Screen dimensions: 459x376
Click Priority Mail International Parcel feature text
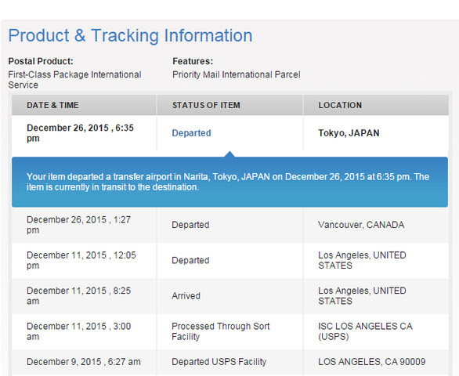click(237, 74)
